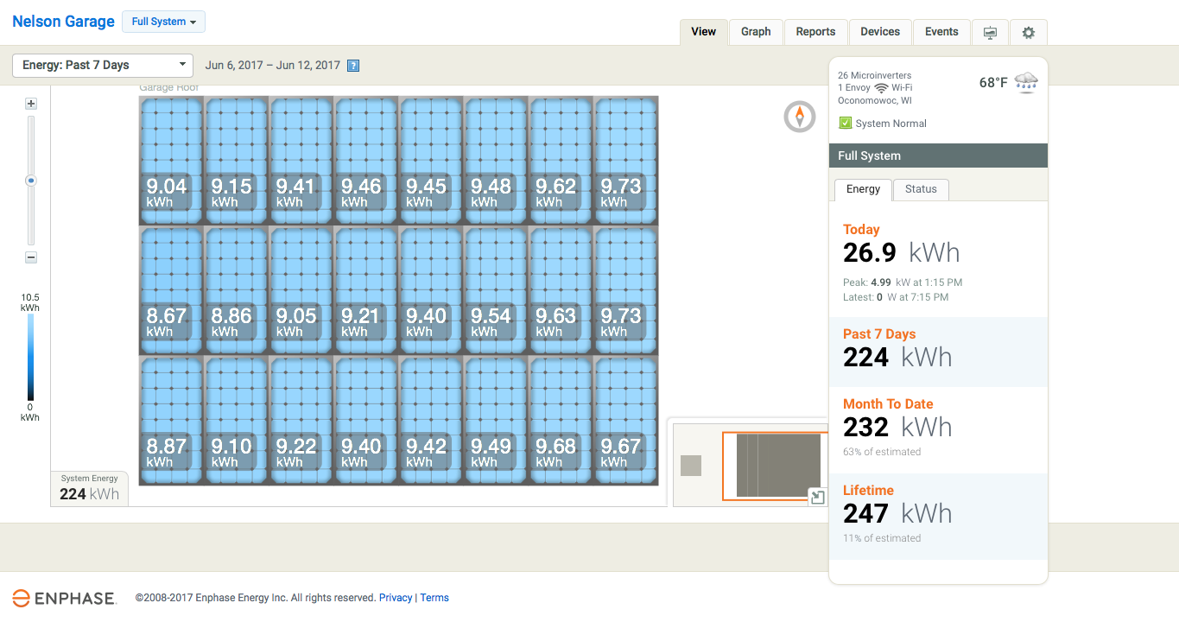Click the date range help icon
Screen dimensions: 1179x622
(x=352, y=66)
